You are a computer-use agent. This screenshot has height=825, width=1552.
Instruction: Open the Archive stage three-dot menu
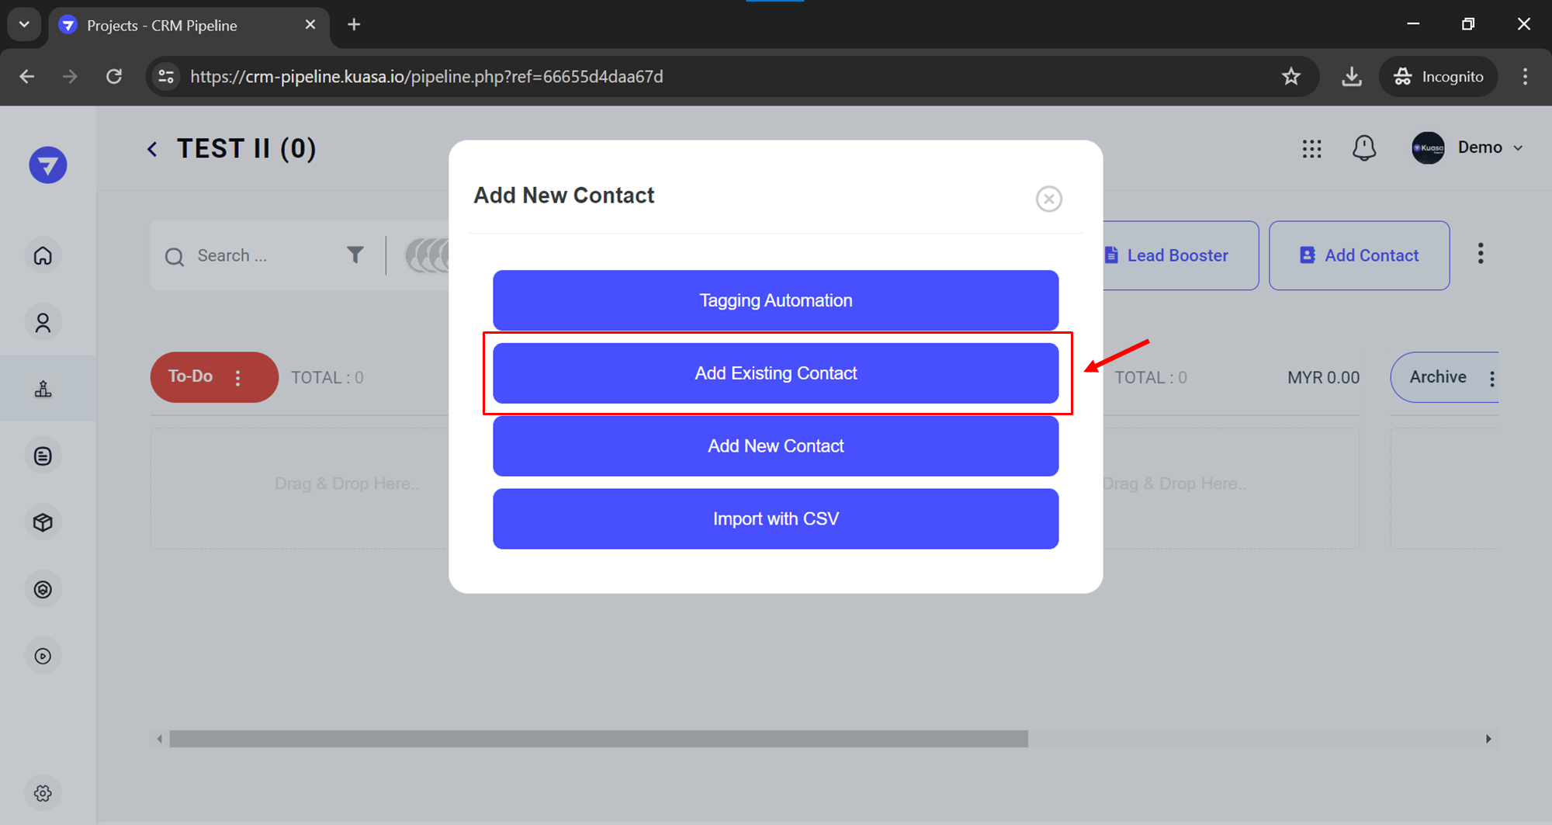point(1491,378)
